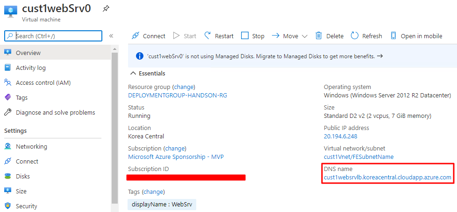Image resolution: width=457 pixels, height=212 pixels.
Task: Click the Delete trash can icon
Action: (x=319, y=36)
